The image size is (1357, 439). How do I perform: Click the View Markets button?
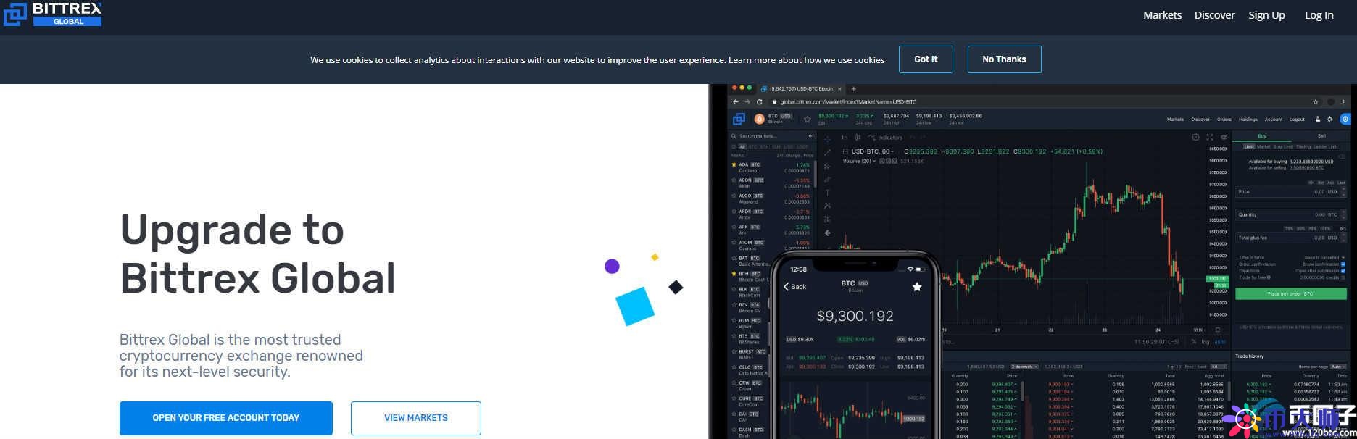point(416,418)
